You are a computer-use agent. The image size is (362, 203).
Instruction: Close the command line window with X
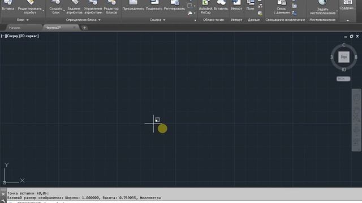point(3,194)
